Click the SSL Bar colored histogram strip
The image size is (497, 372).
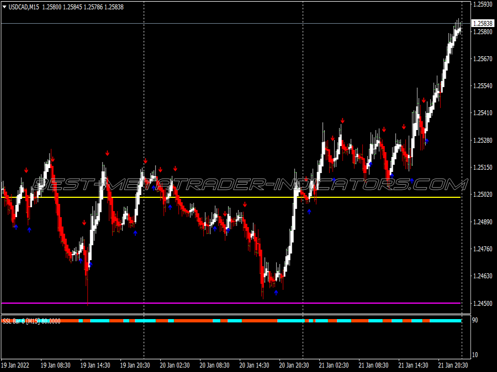click(x=231, y=321)
